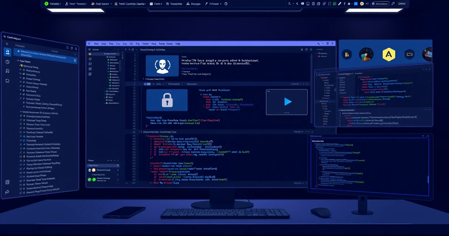Click the green check icon in top bar tray
Screen dimensions: 449x236
tap(335, 4)
